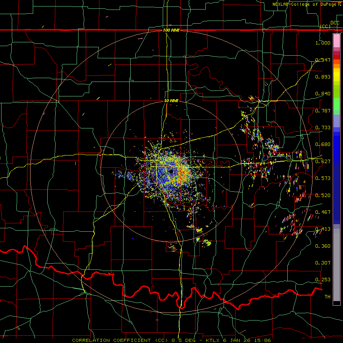Click the [CC] product label
The height and width of the screenshot is (343, 343).
325,26
